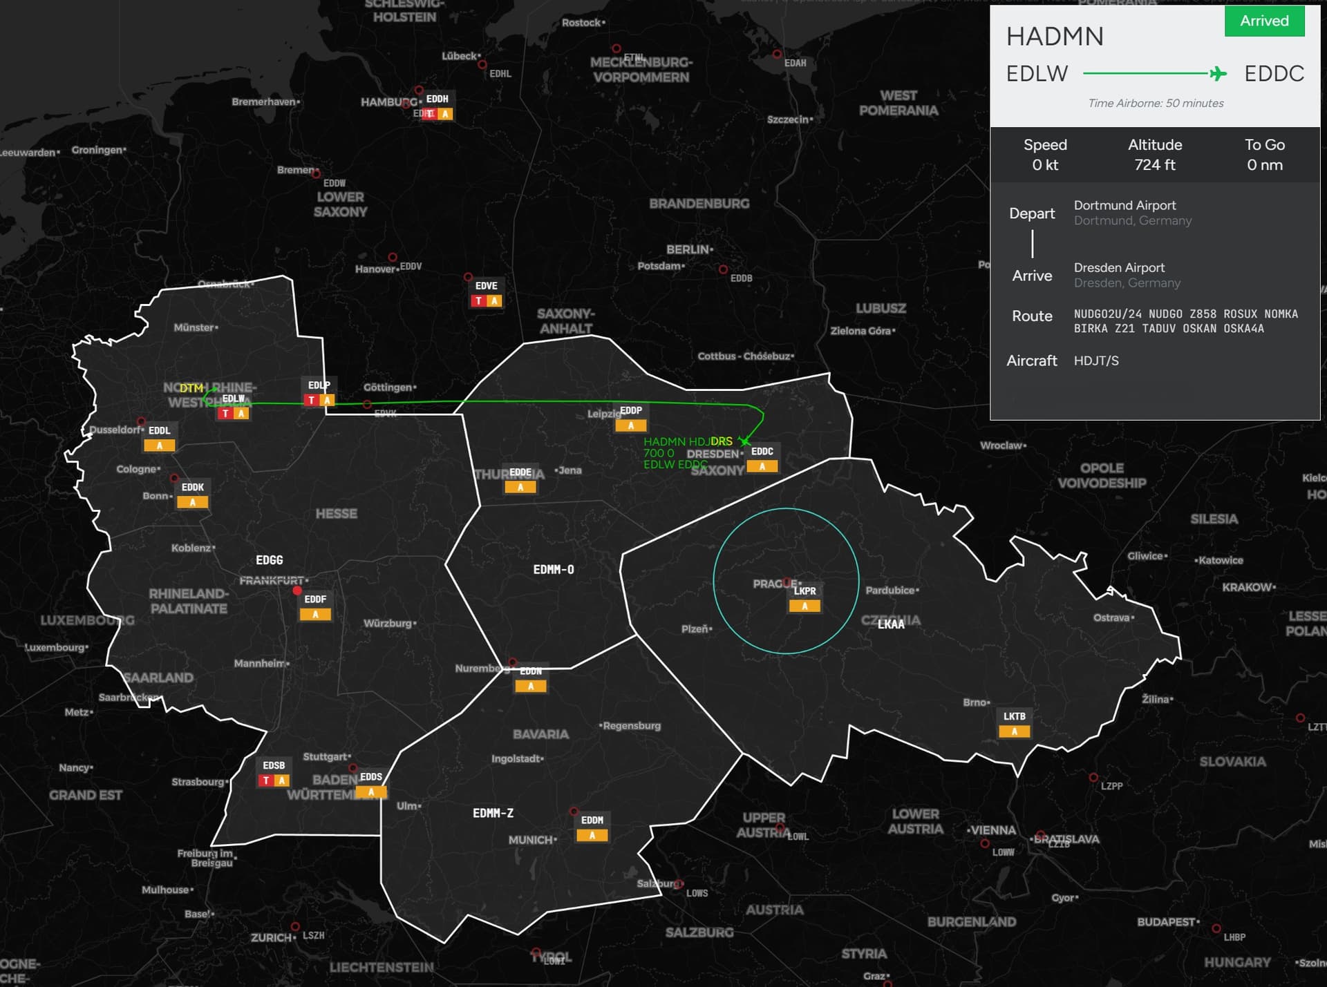Click the EDGG sector label

270,560
